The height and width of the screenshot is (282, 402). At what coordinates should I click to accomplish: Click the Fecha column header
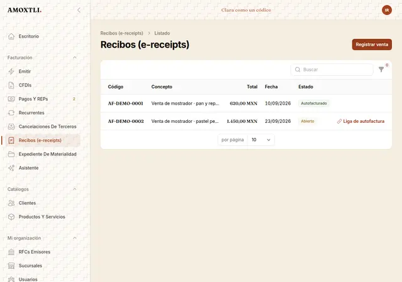point(271,86)
